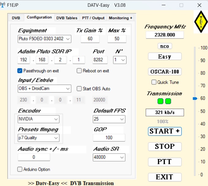Switch to the DVB Tables tab

pos(67,18)
